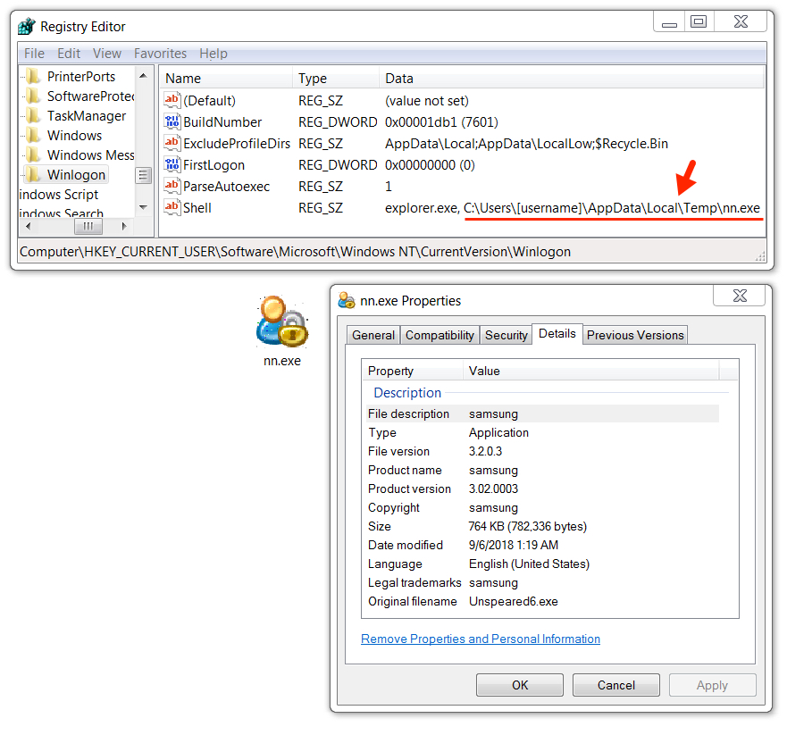Click the ExcludeProfileDirs string value icon

tap(172, 144)
